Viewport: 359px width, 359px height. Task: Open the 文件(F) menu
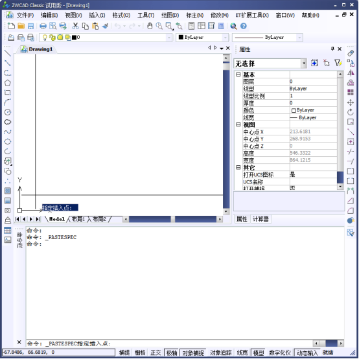pos(25,16)
